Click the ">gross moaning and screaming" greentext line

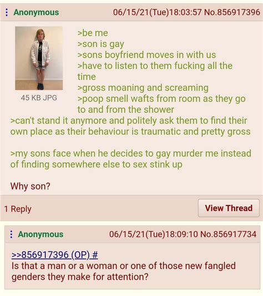[x=143, y=88]
